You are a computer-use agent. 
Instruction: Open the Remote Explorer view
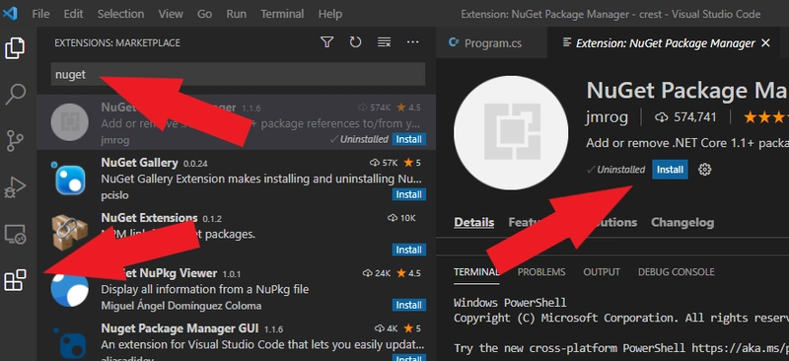(15, 234)
